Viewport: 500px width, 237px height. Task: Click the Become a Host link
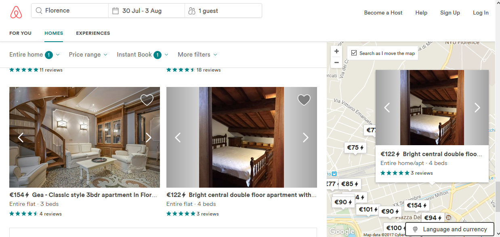tap(383, 13)
